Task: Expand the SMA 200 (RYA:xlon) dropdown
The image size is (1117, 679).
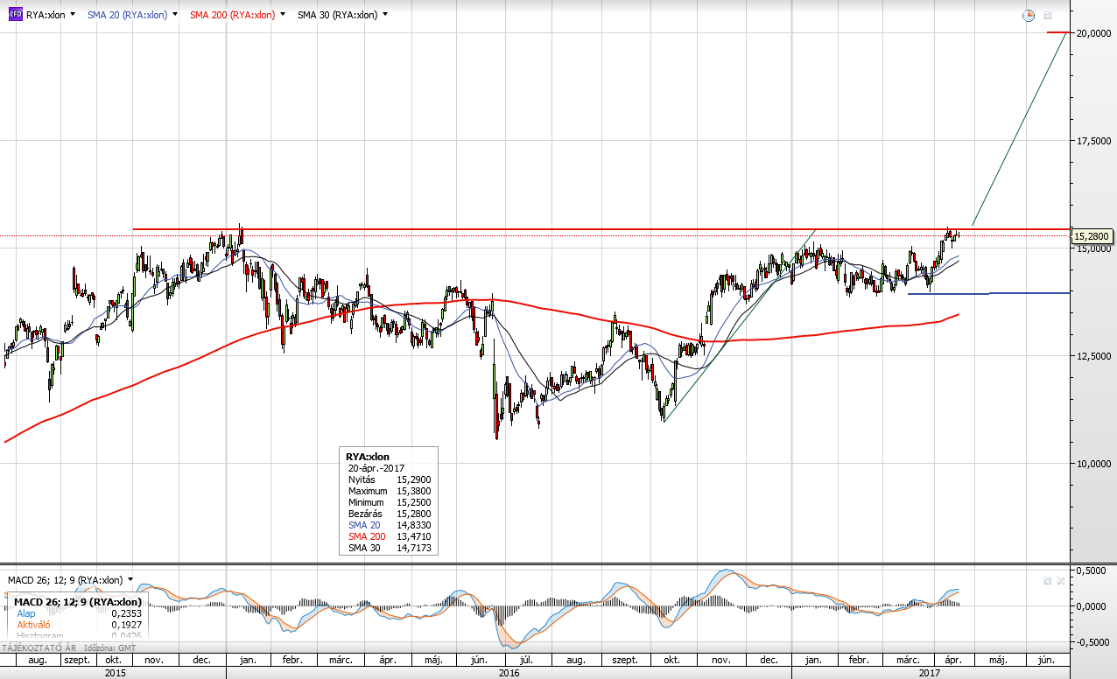Action: [x=282, y=15]
